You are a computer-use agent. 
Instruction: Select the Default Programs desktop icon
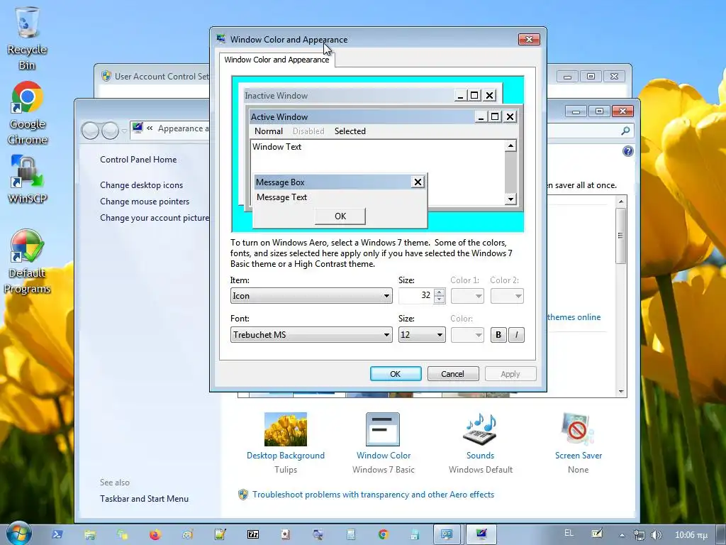click(x=27, y=261)
